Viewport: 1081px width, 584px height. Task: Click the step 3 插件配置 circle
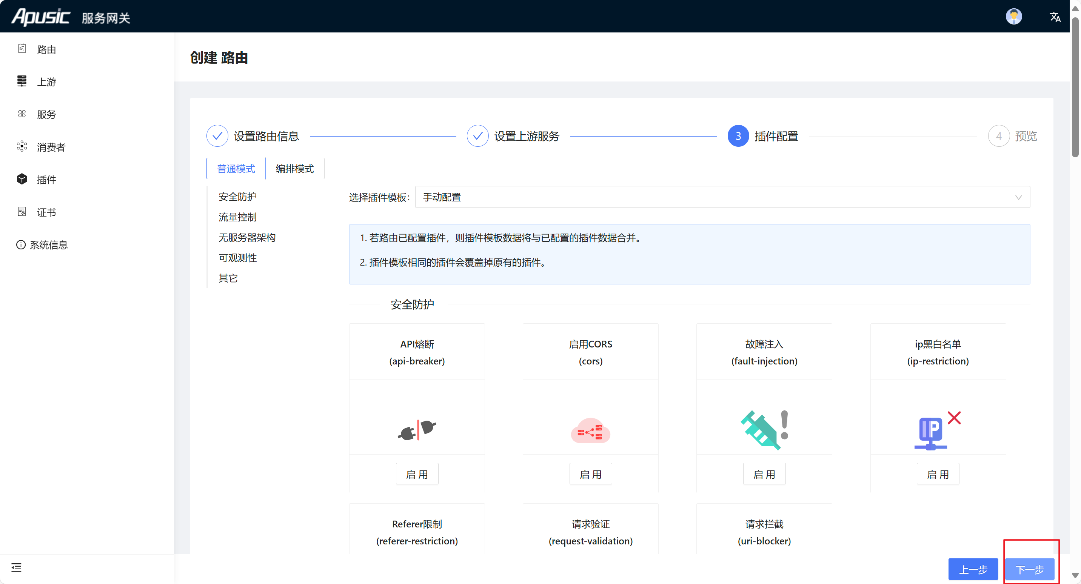point(738,136)
